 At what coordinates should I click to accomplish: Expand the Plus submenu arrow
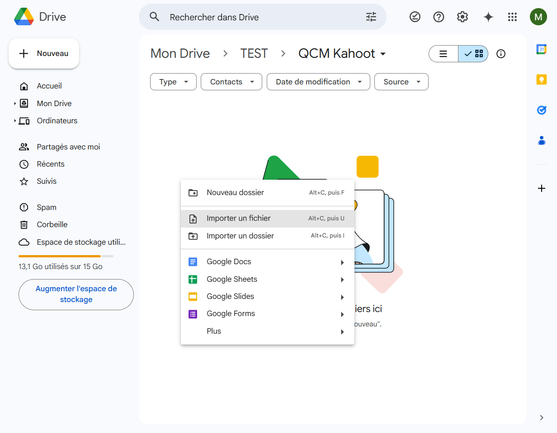(x=342, y=332)
